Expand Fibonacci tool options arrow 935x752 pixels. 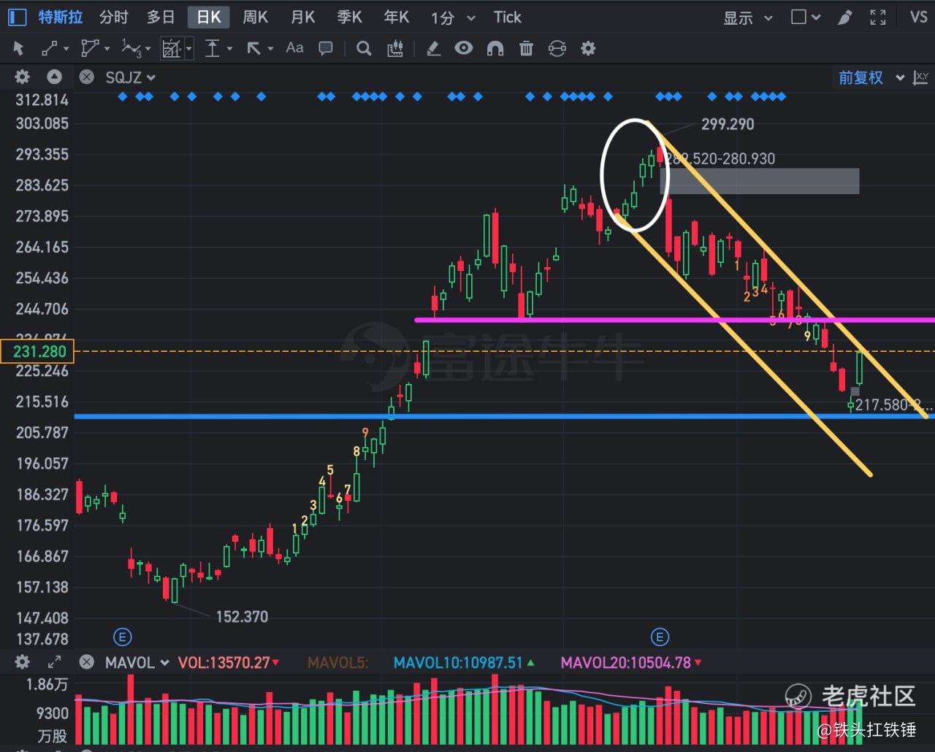click(189, 49)
